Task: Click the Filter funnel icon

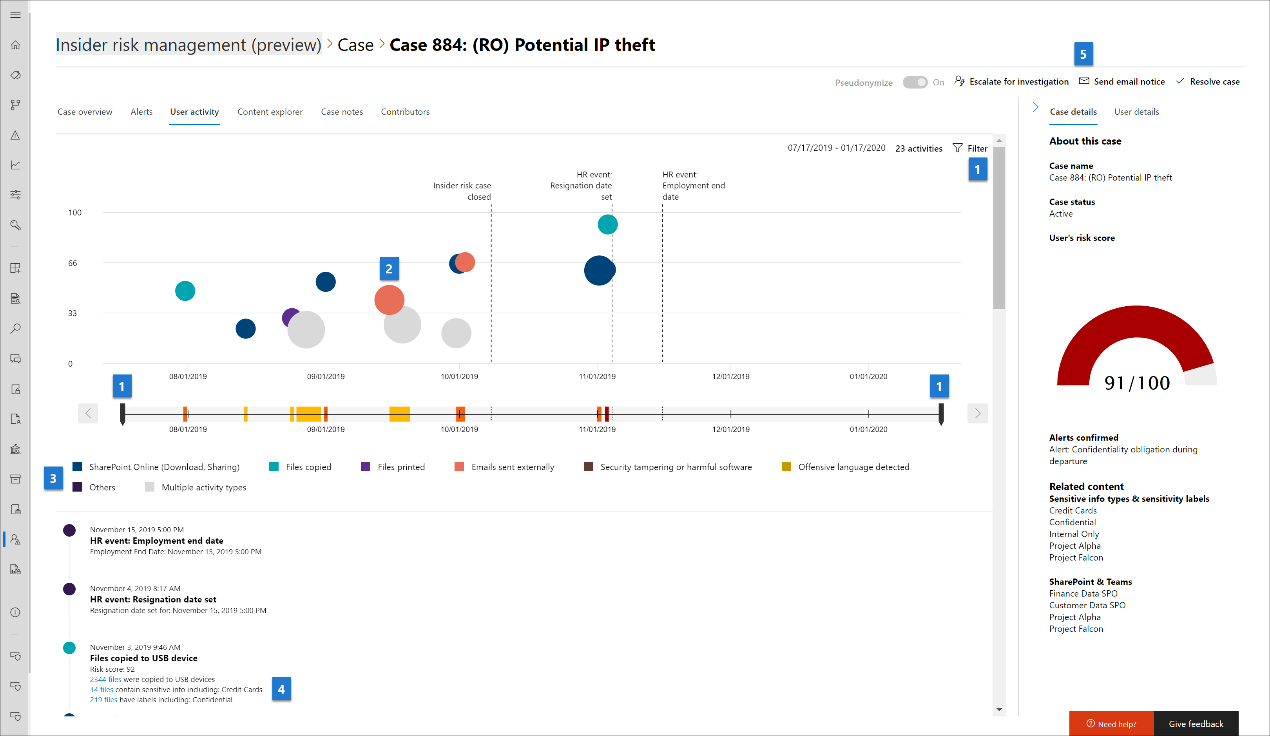Action: point(958,148)
